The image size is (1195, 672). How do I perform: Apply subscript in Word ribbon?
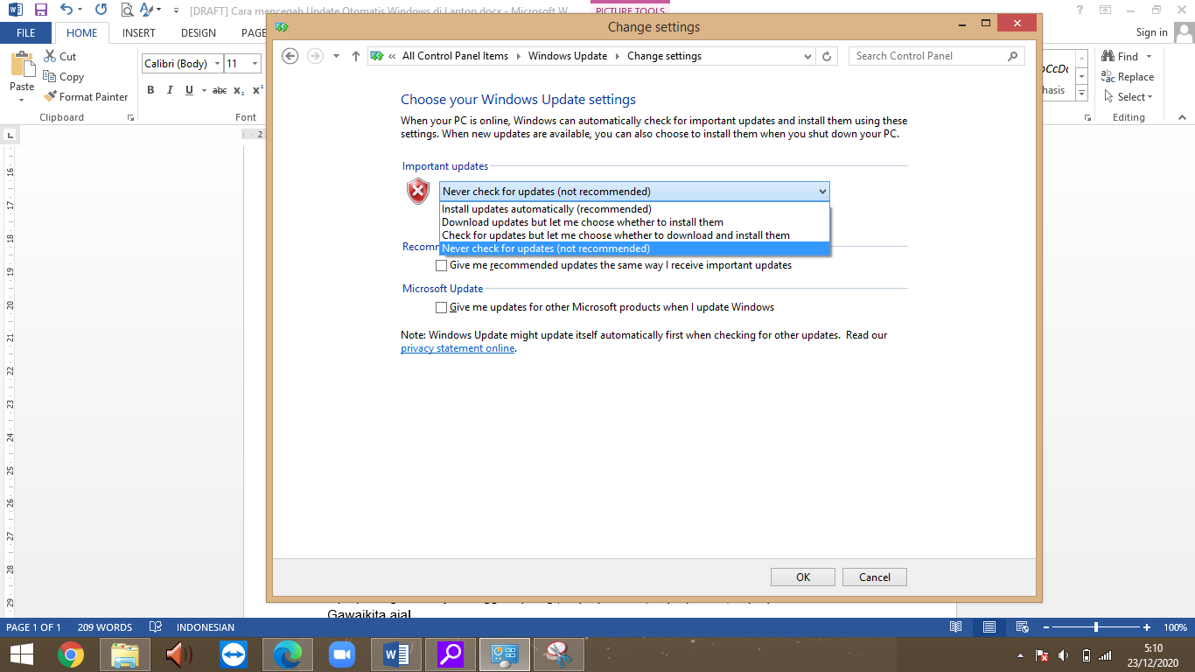239,90
